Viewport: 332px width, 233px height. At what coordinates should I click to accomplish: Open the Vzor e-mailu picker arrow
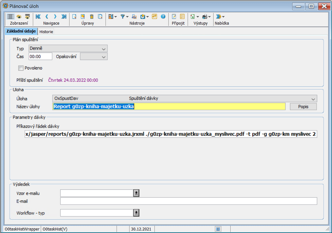pyautogui.click(x=136, y=193)
